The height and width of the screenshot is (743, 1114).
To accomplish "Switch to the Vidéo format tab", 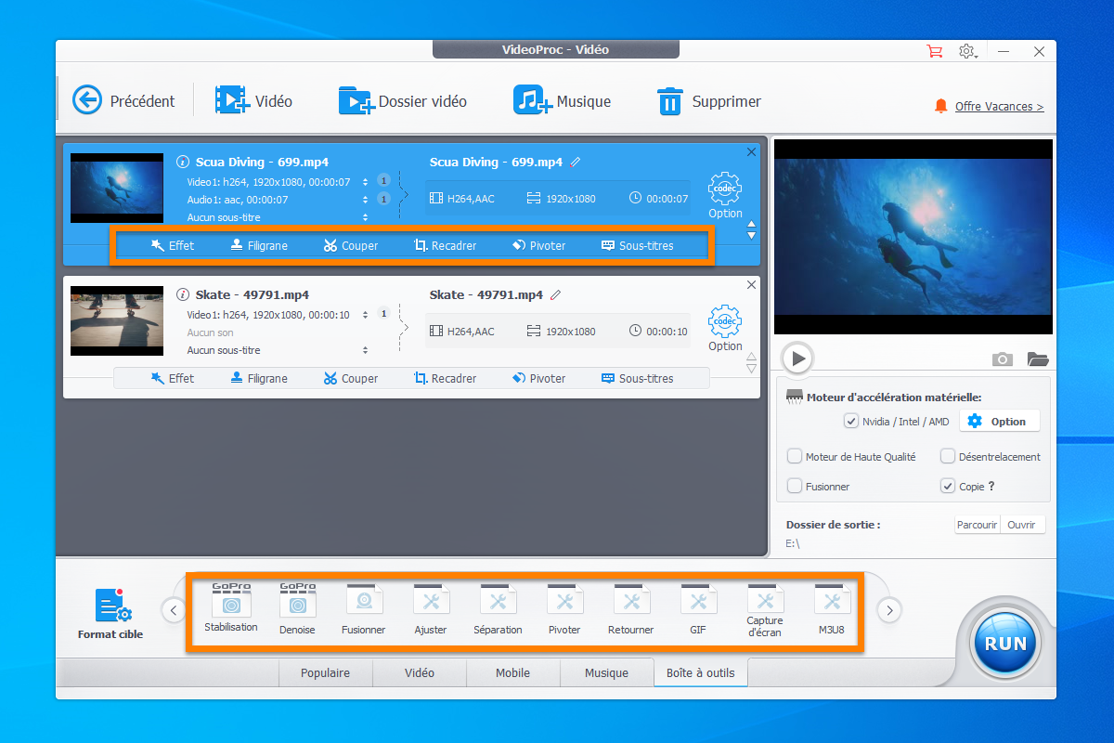I will [x=420, y=672].
